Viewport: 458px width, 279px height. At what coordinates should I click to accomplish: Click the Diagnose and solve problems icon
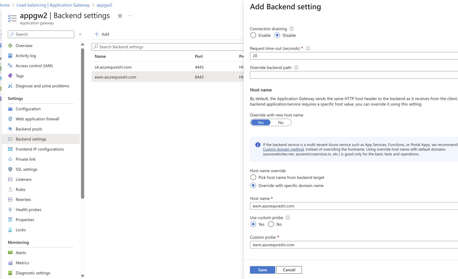[x=10, y=86]
